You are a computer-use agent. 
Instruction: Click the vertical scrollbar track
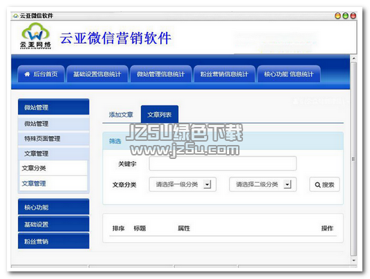[353, 159]
